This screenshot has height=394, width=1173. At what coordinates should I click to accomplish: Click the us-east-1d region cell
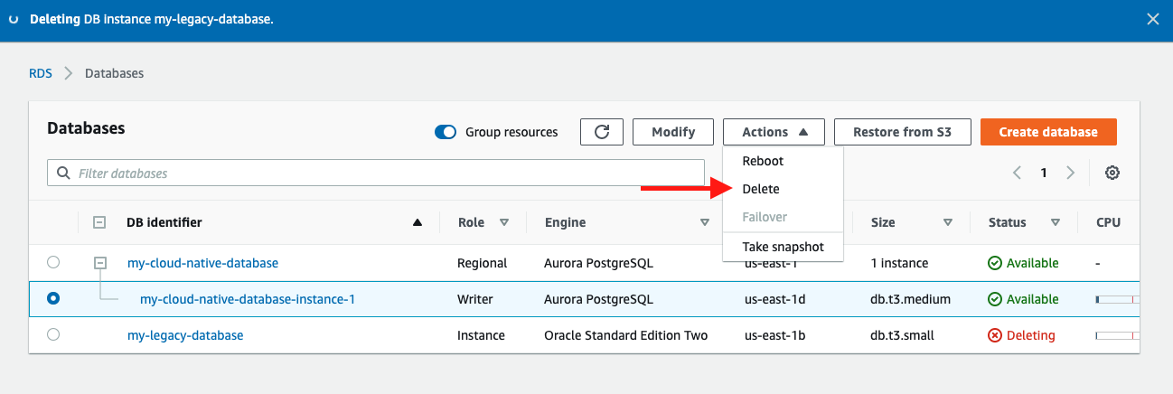[x=774, y=299]
